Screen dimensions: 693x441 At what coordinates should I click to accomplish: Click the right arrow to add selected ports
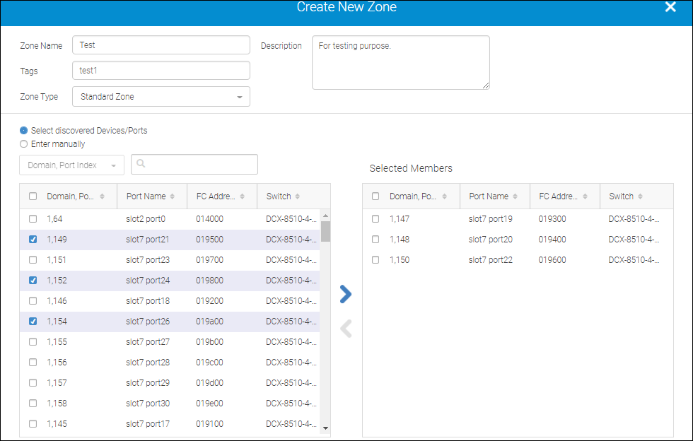click(x=345, y=294)
